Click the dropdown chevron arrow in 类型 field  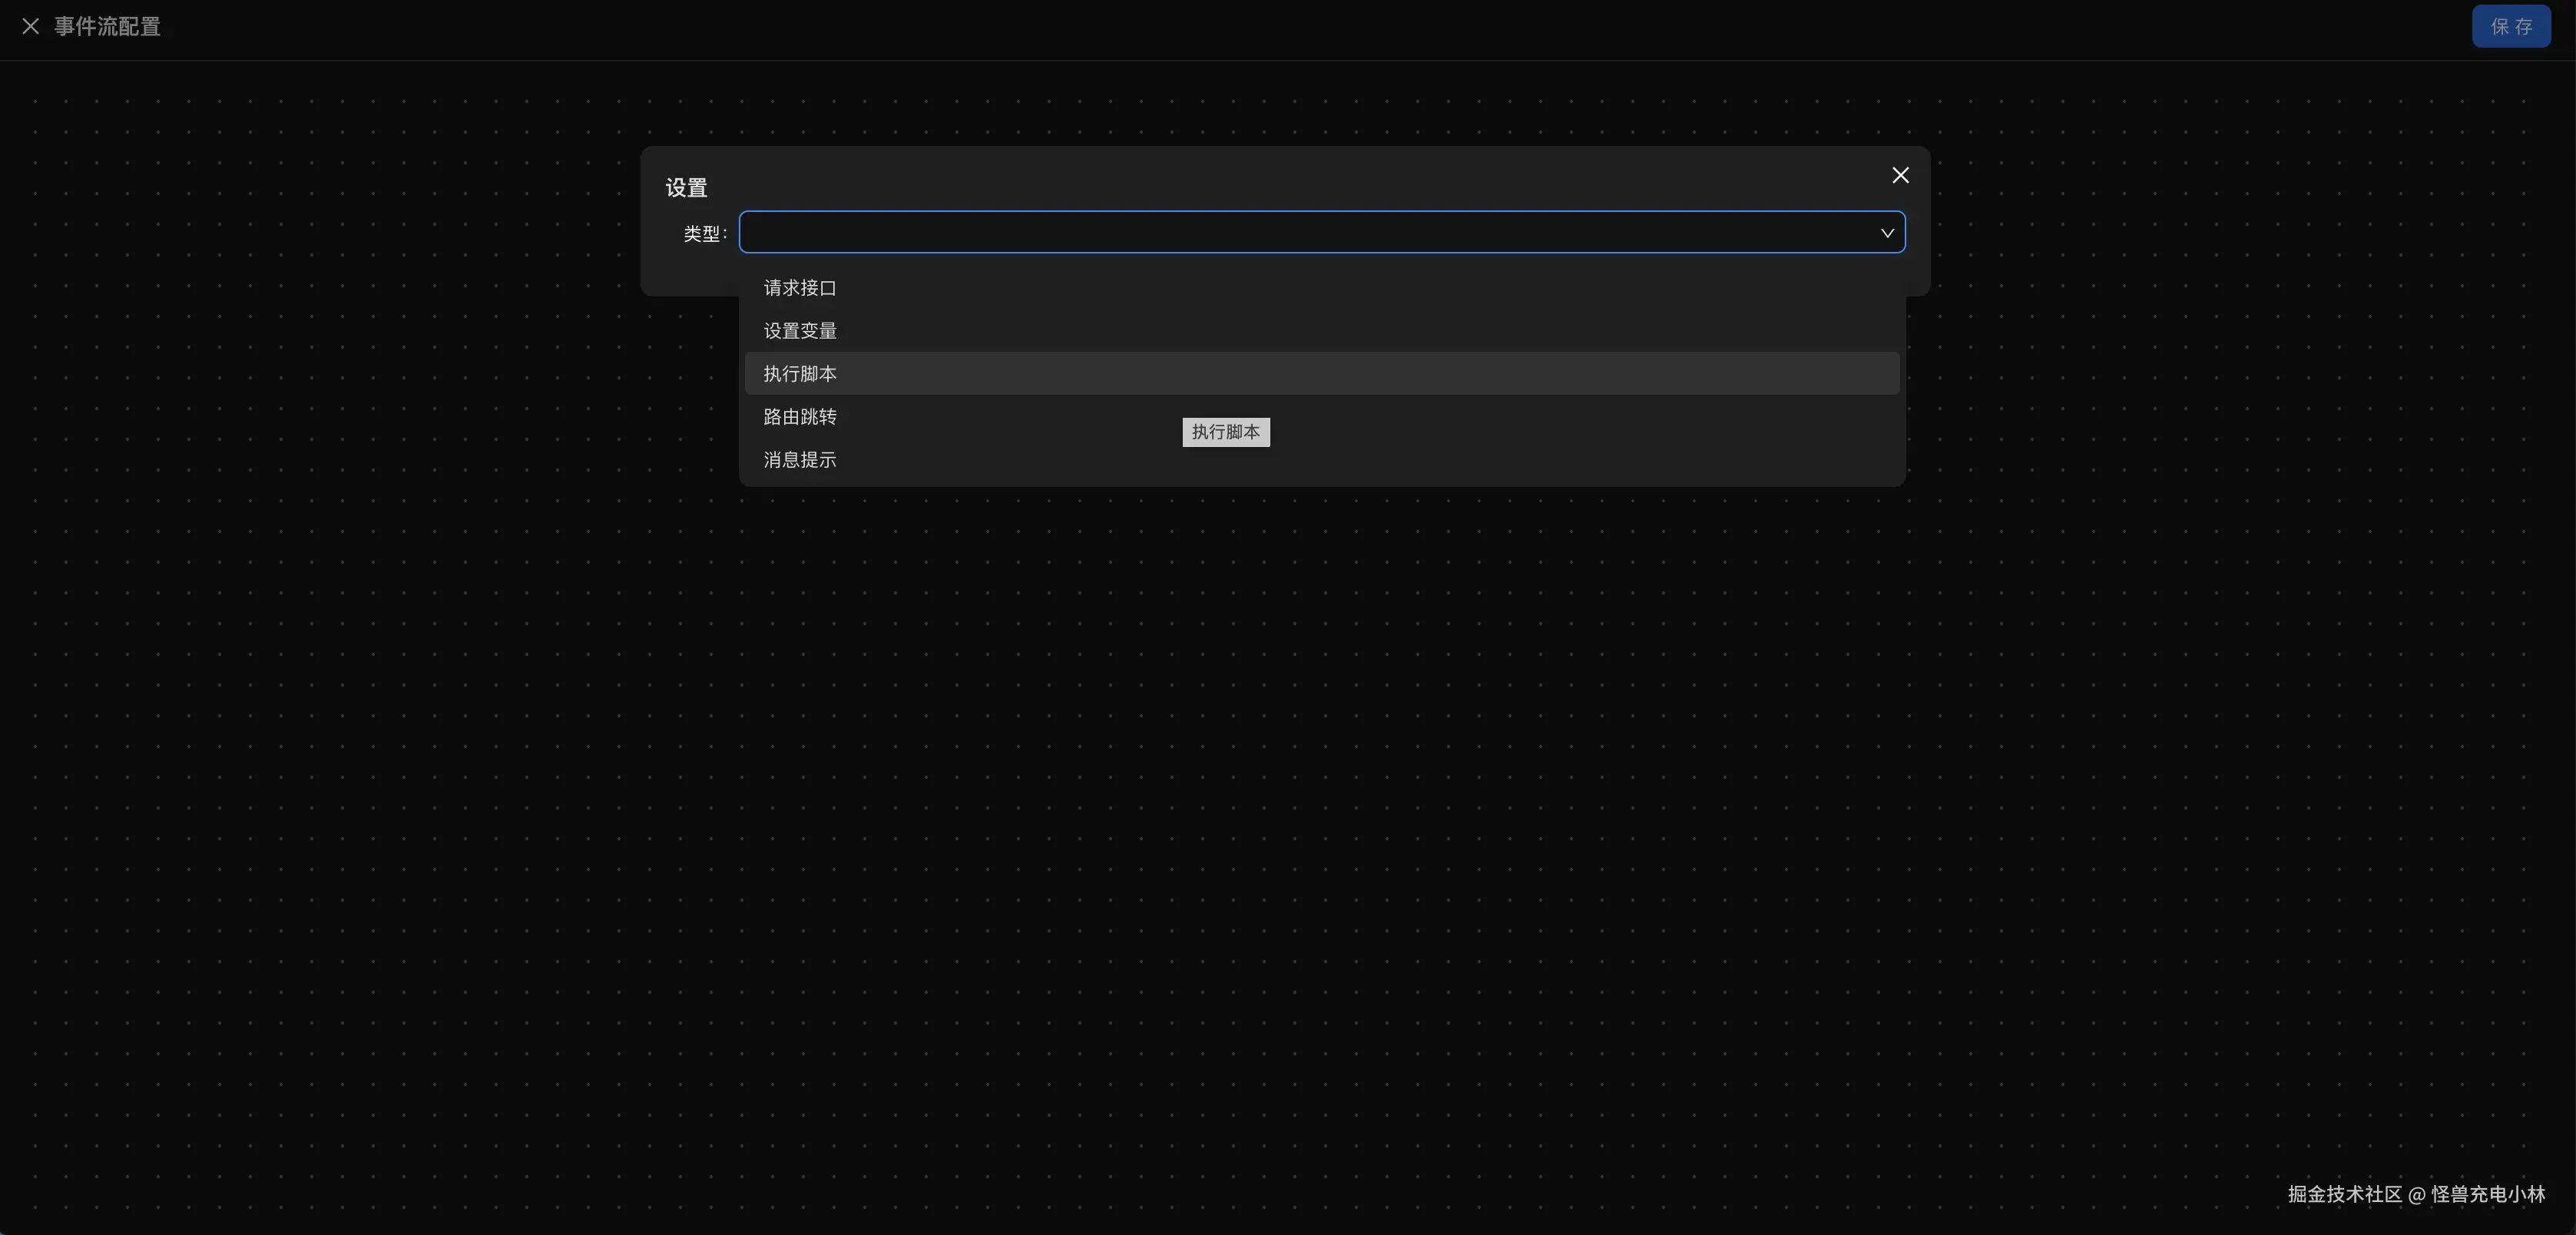pos(1886,233)
